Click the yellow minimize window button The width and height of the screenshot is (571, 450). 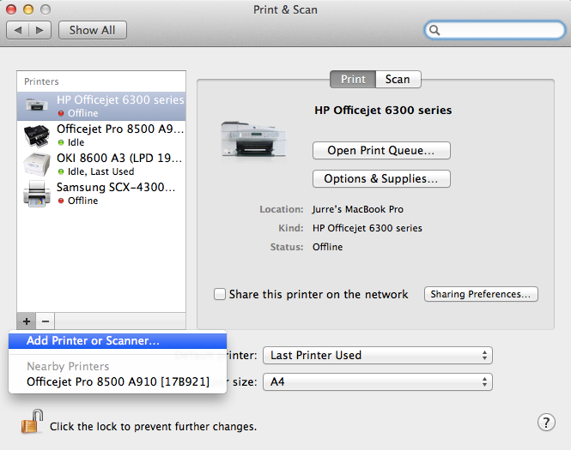coord(28,9)
